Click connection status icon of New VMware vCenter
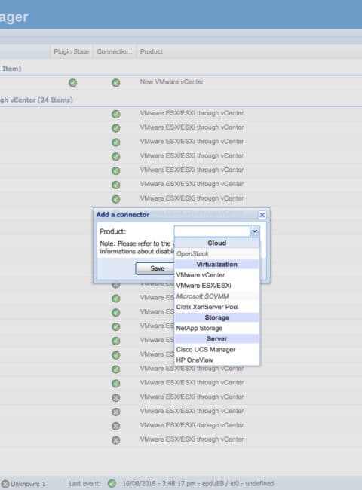 [116, 83]
